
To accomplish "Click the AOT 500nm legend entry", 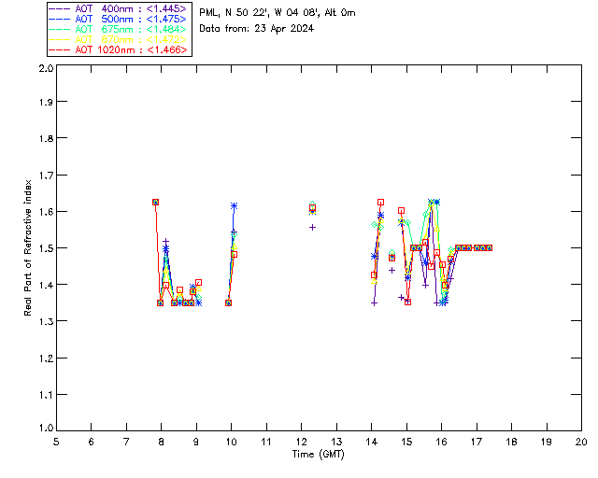I will 119,19.
